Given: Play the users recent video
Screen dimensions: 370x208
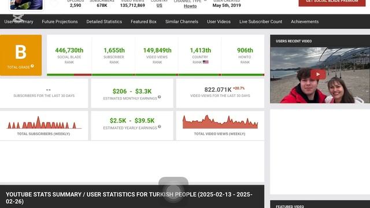Looking at the screenshot, I should (318, 75).
